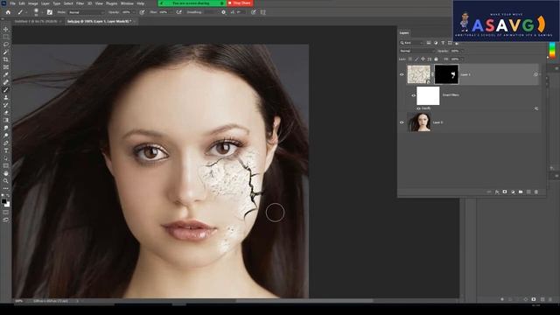Select the Eyedropper tool
The width and height of the screenshot is (560, 315).
point(6,74)
